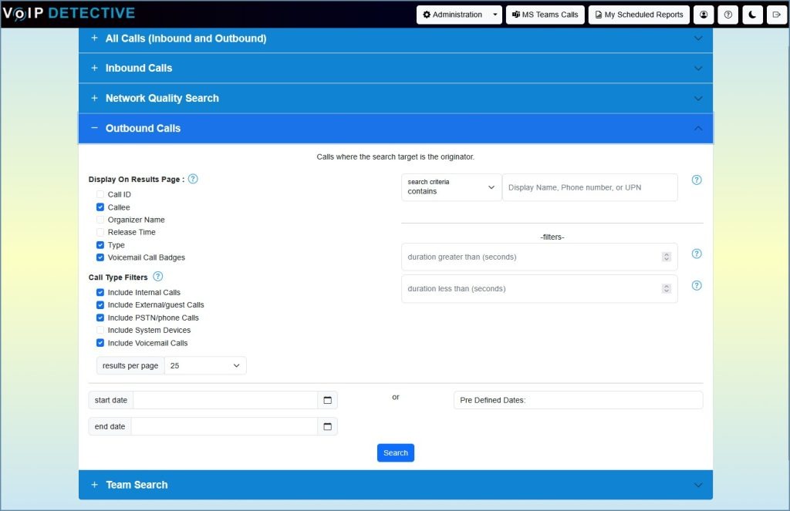This screenshot has height=511, width=790.
Task: Log out using the sign-out icon
Action: [777, 14]
